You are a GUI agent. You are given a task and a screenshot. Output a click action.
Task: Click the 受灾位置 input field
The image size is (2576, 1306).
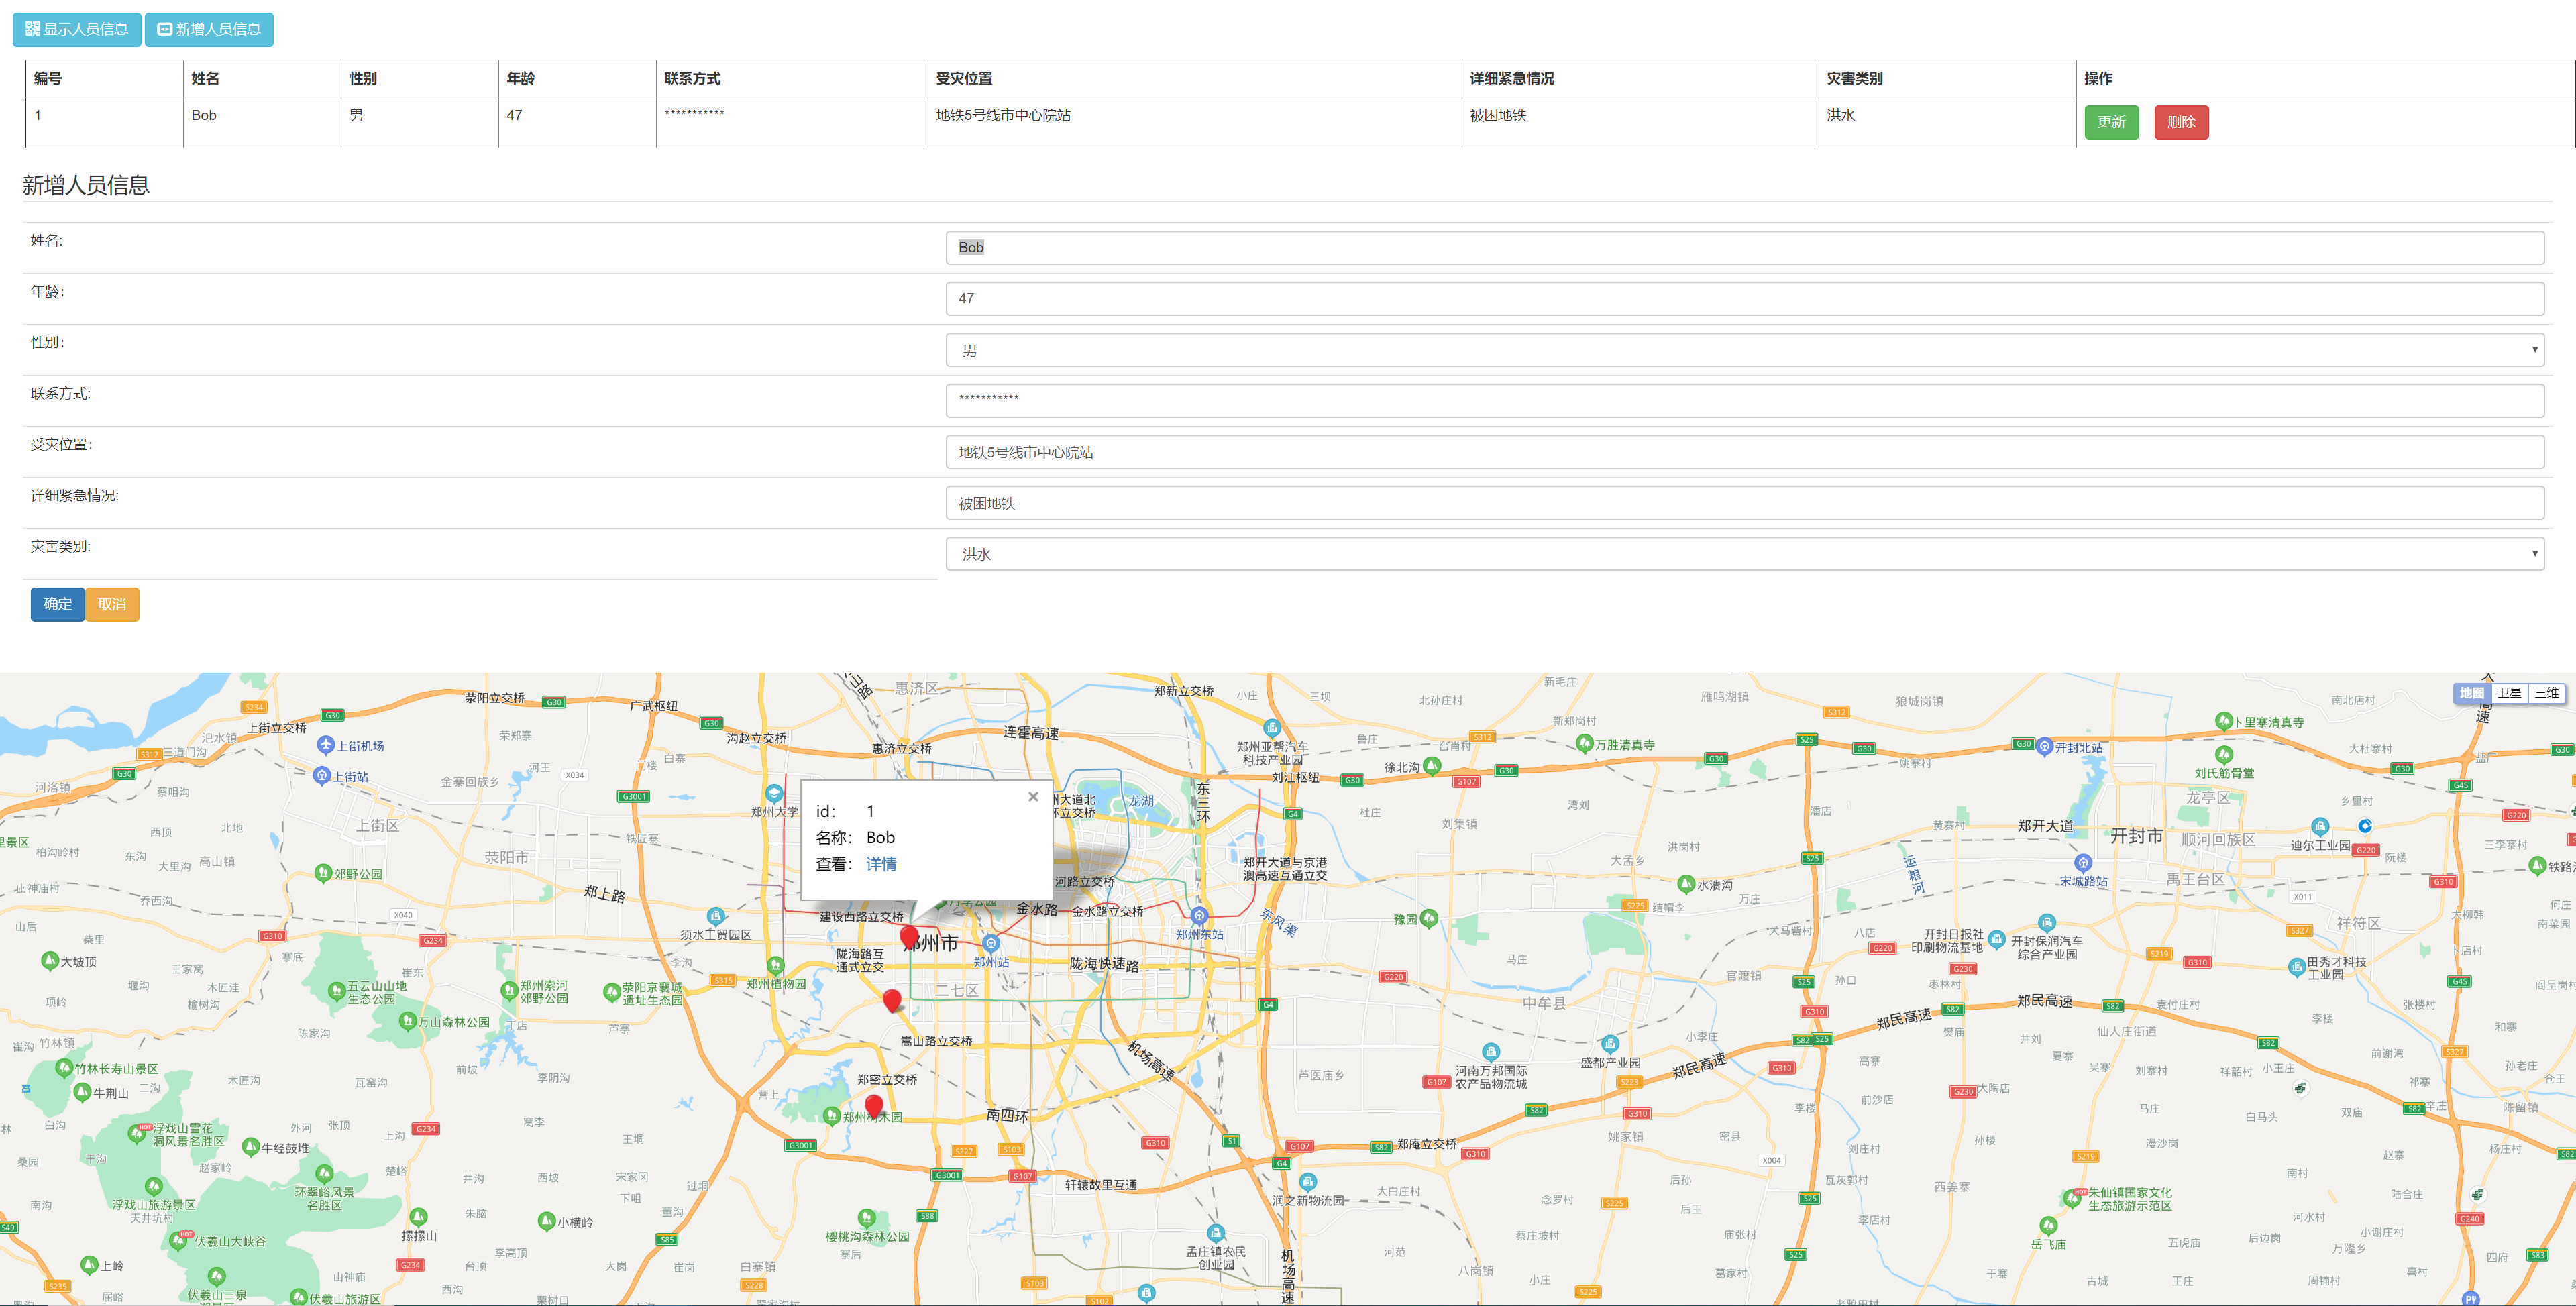[1744, 452]
